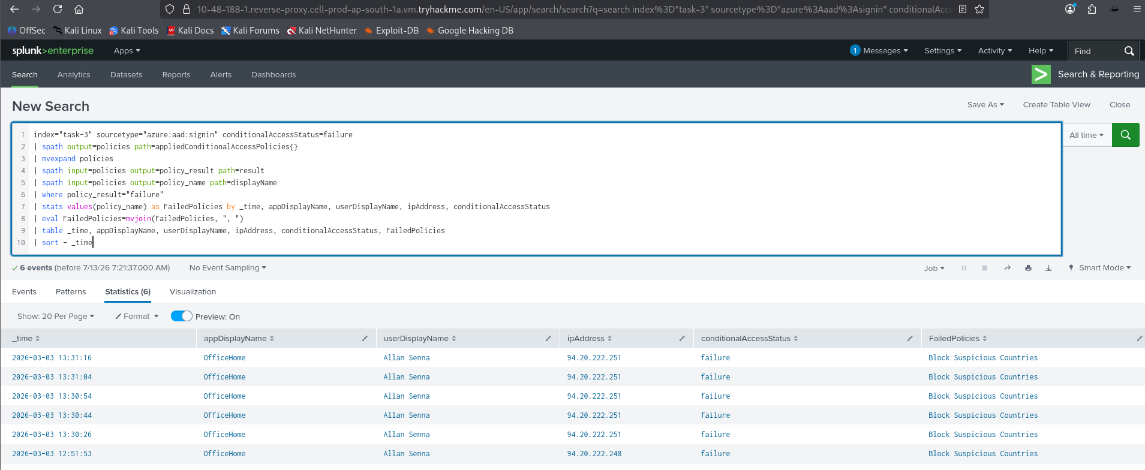Image resolution: width=1145 pixels, height=470 pixels.
Task: Click the stop job icon
Action: pos(984,268)
